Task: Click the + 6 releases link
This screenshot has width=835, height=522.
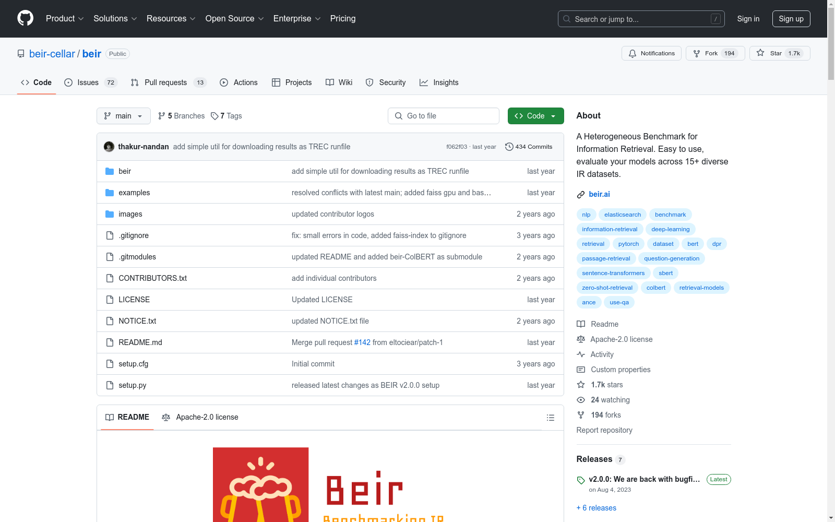Action: [x=597, y=508]
